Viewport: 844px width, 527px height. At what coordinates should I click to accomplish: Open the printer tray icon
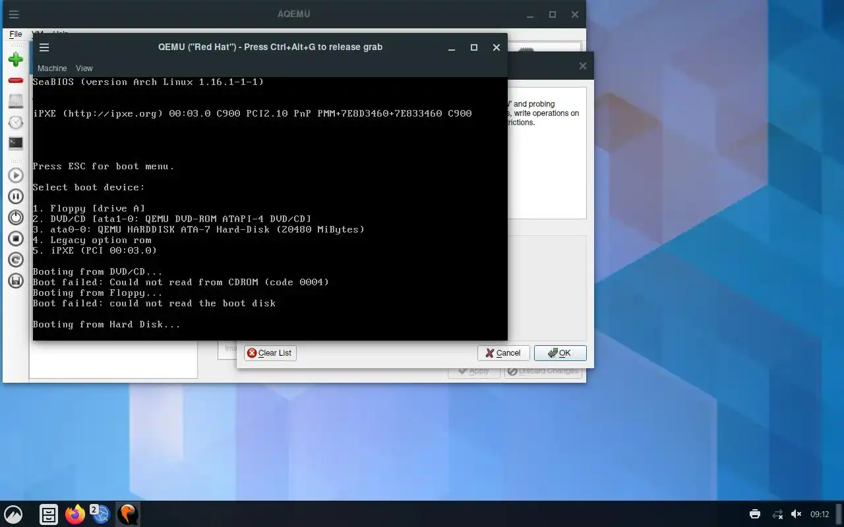[755, 514]
